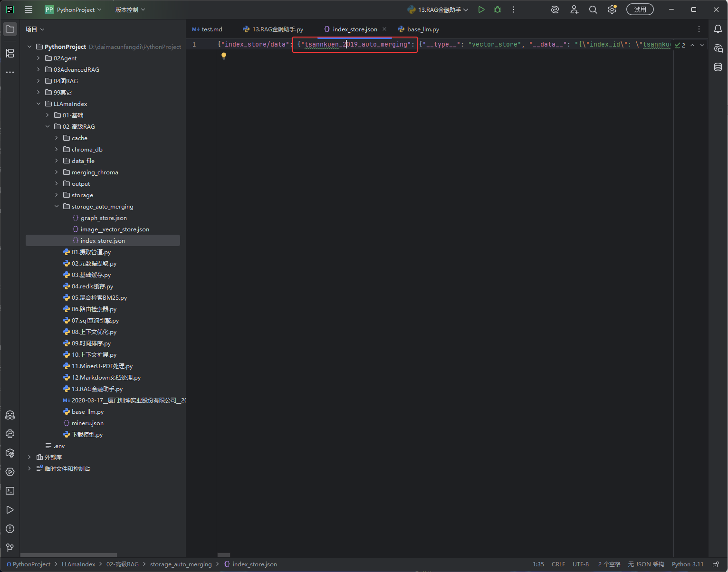Open inspections widget showing 2

tap(680, 45)
